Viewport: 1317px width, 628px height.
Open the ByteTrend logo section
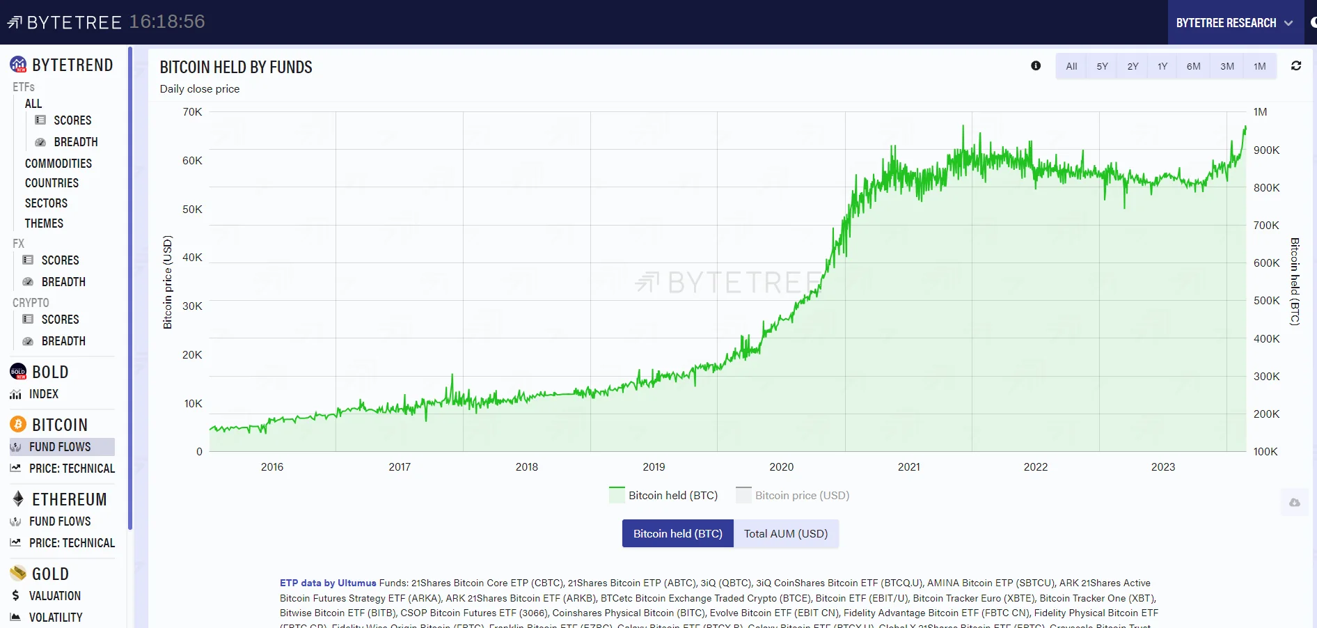18,65
